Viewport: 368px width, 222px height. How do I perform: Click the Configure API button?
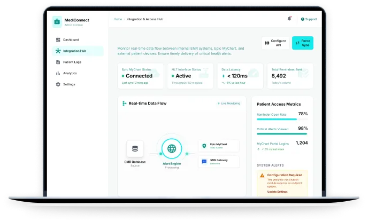tap(275, 43)
